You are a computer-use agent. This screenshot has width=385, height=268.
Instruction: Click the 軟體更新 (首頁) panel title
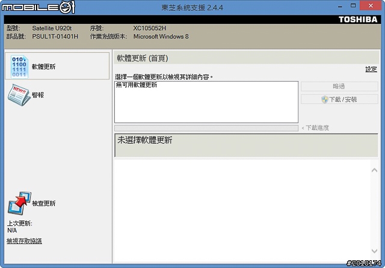click(143, 58)
